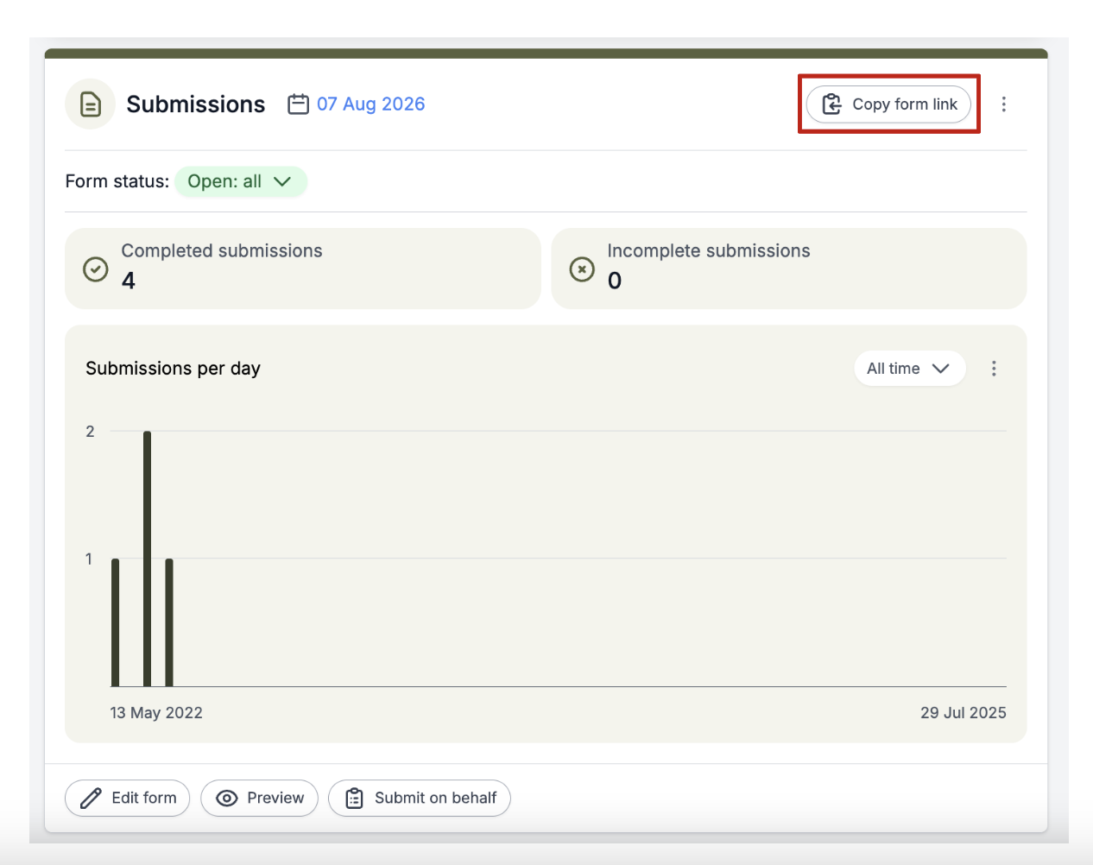Open the Incomplete submissions card

click(789, 268)
